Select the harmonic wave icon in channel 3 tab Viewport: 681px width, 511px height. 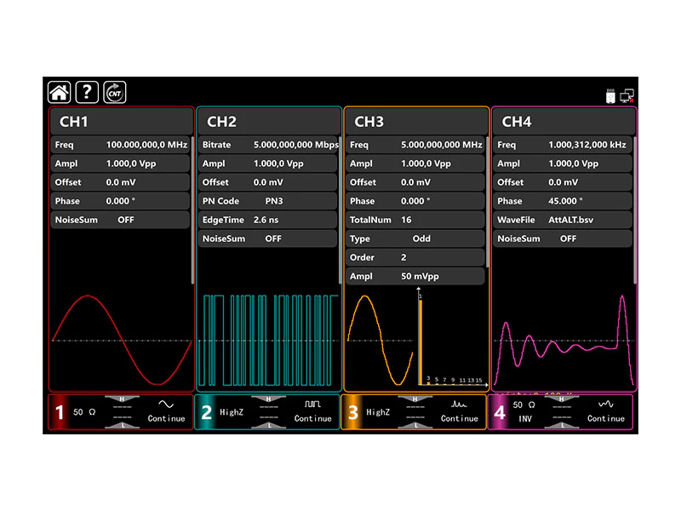pos(459,404)
